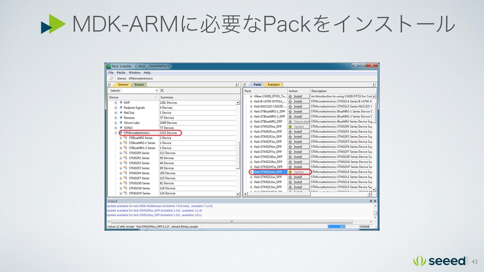Click the MDK-Middleware update message in Output

point(160,206)
